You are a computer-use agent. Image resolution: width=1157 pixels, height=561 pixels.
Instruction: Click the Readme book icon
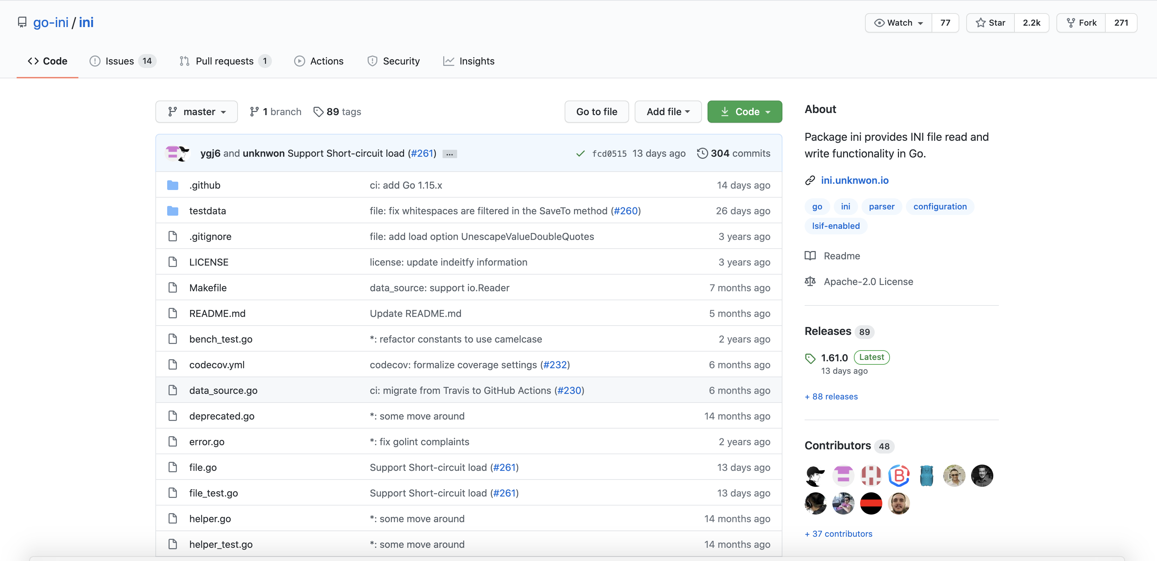(x=810, y=256)
